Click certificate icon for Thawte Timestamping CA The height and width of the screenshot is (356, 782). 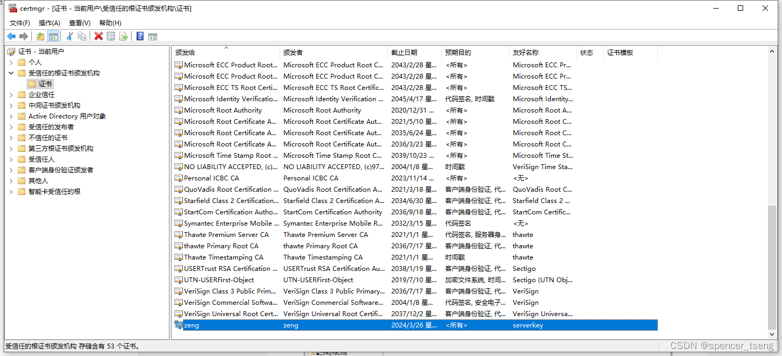tap(179, 257)
